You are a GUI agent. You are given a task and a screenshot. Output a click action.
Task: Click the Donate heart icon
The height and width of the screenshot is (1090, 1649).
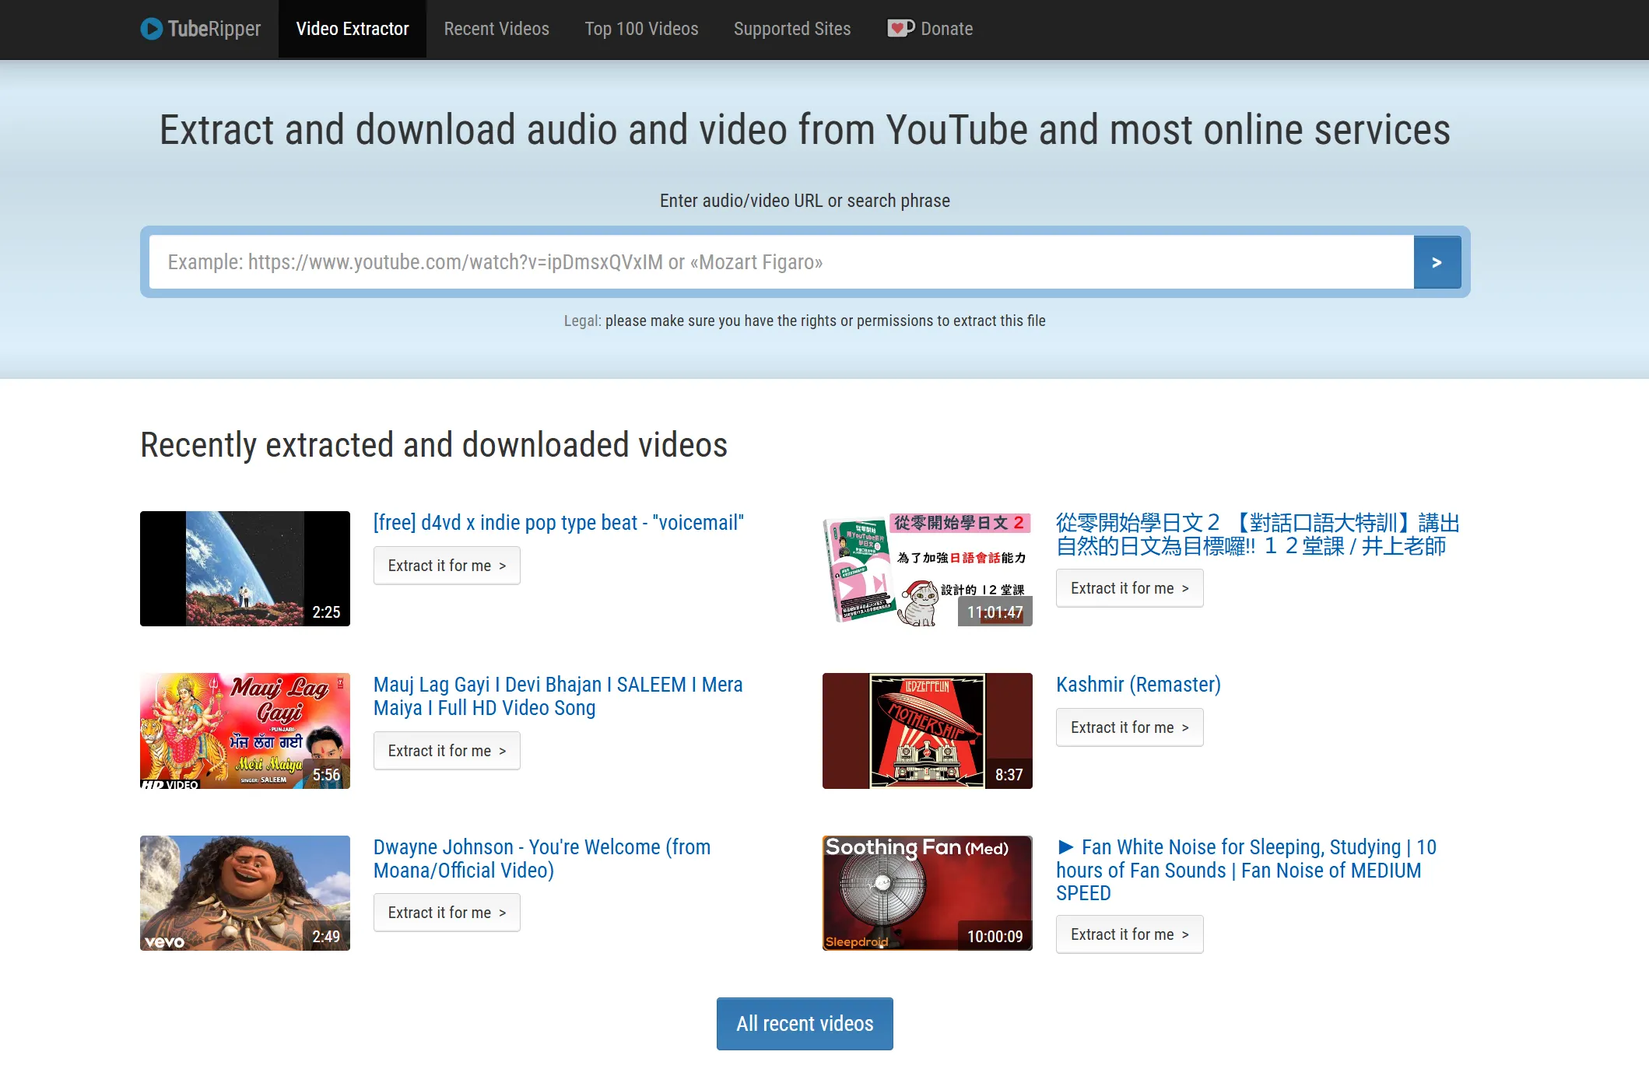pyautogui.click(x=900, y=28)
